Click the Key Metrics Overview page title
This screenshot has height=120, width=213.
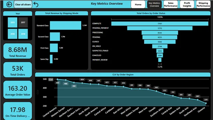pyautogui.click(x=107, y=4)
